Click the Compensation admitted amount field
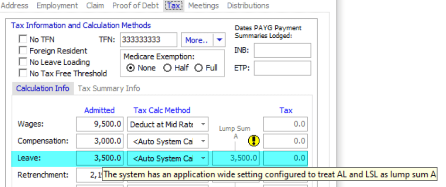This screenshot has width=446, height=187. point(100,141)
